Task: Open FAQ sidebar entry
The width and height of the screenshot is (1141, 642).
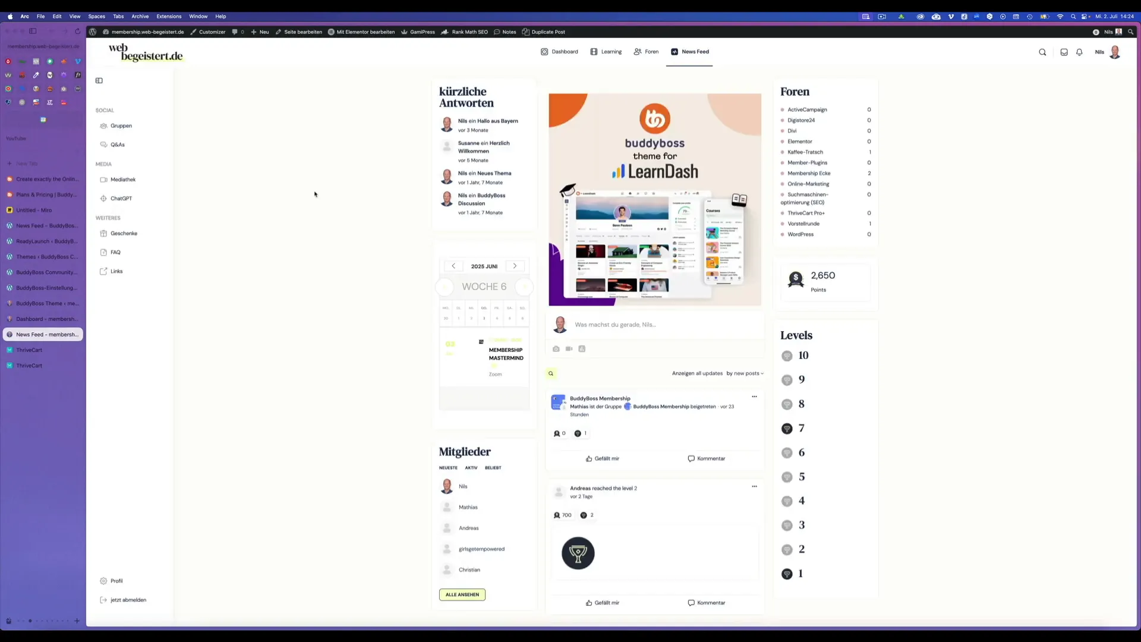Action: 110,253
